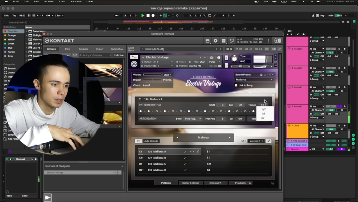This screenshot has width=358, height=202.
Task: Click Tap tempo button
Action: pyautogui.click(x=14, y=15)
